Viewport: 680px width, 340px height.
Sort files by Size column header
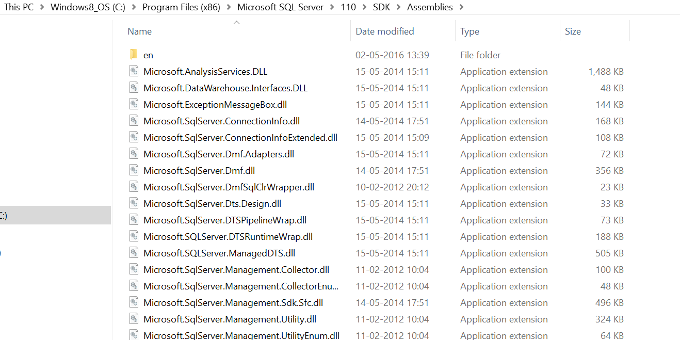pos(573,31)
